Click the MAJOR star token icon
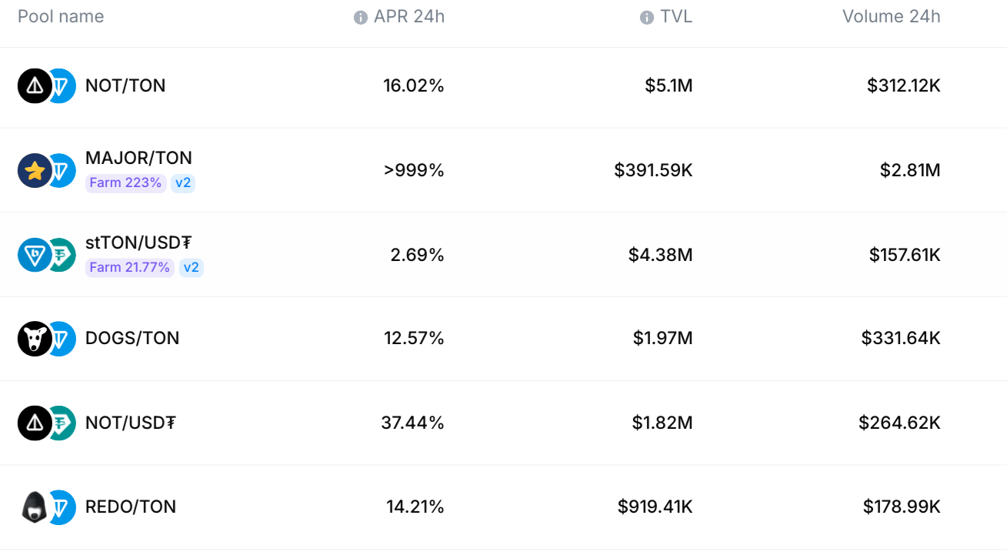 point(35,170)
